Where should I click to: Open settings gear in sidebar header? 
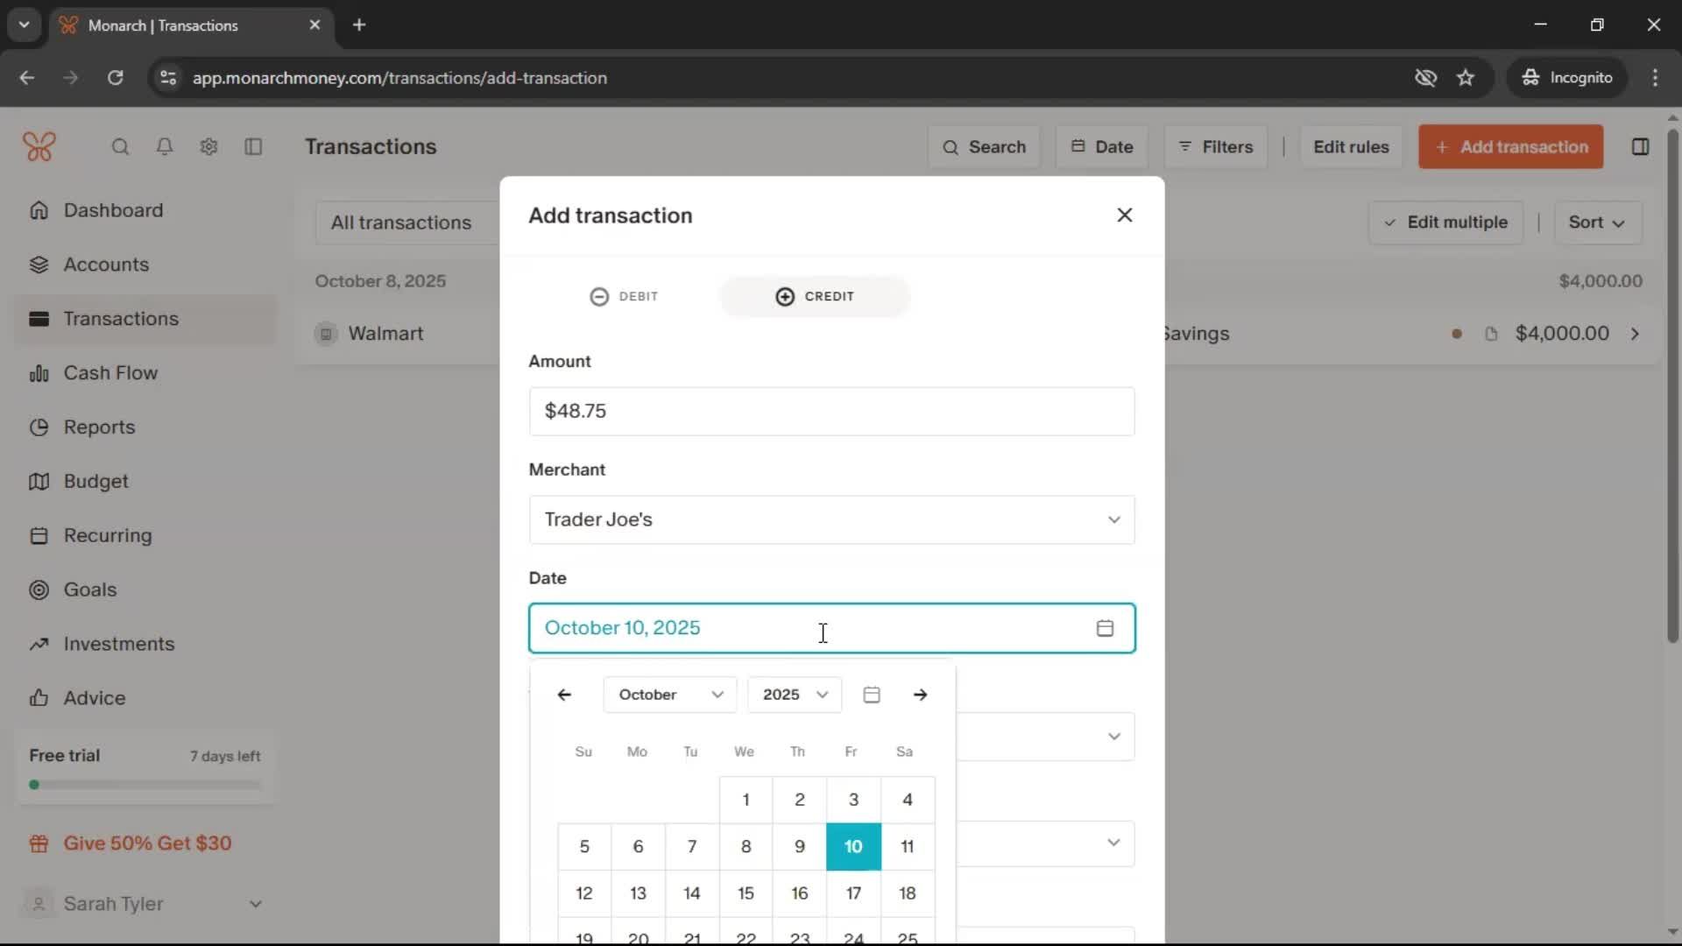pyautogui.click(x=208, y=146)
